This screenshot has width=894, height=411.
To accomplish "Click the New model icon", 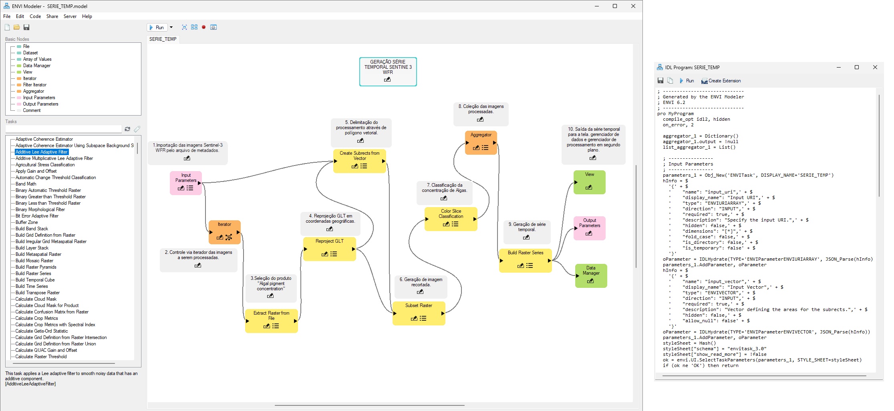I will [7, 27].
